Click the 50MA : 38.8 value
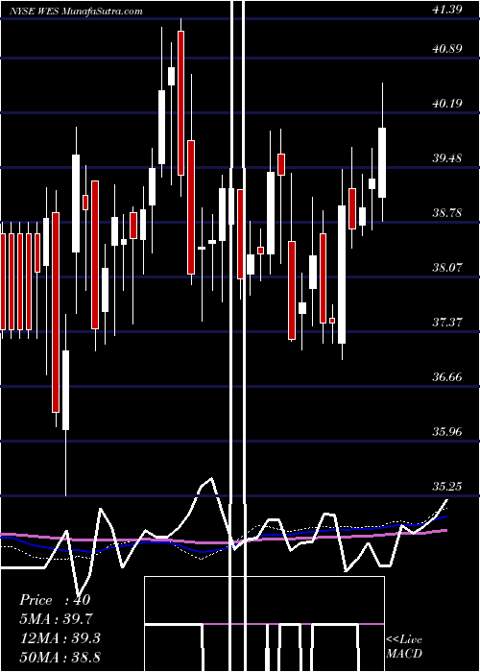 click(x=60, y=657)
